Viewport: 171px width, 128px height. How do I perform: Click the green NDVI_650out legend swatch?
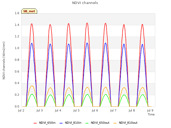pyautogui.click(x=87, y=123)
